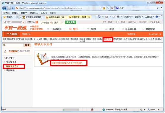Click the favorites star icon
Image resolution: width=165 pixels, height=113 pixels.
tap(4, 17)
